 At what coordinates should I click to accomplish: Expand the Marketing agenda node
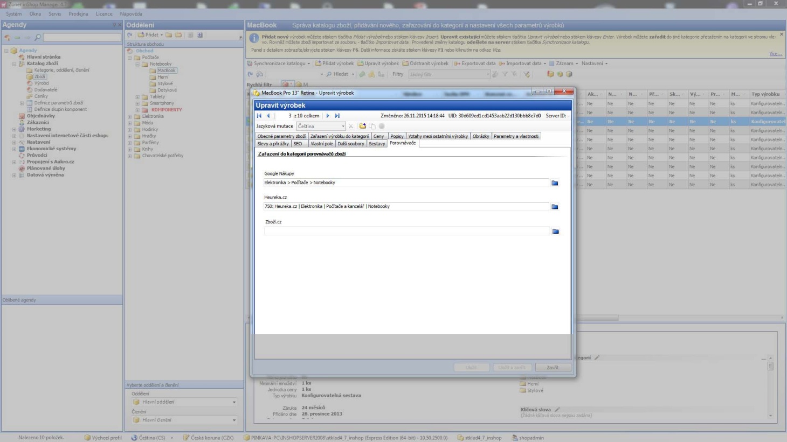[14, 129]
